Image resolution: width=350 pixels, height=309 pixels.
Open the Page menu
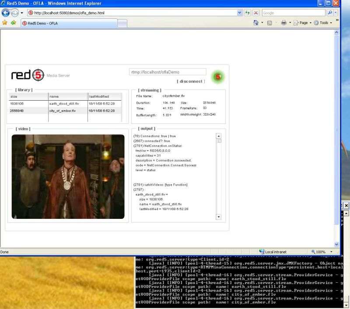pos(302,23)
